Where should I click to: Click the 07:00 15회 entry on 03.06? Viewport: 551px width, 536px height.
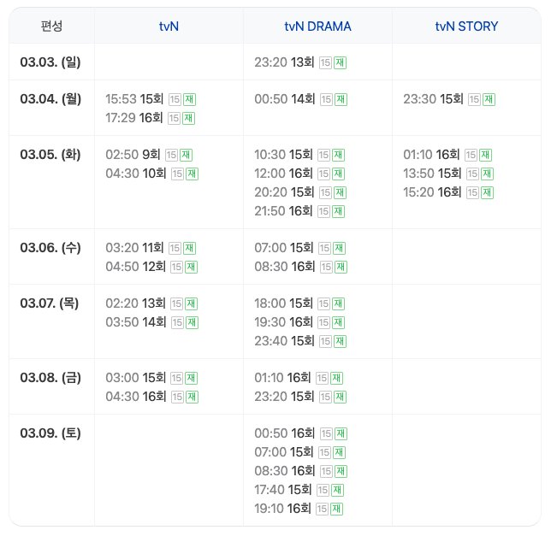[x=300, y=248]
